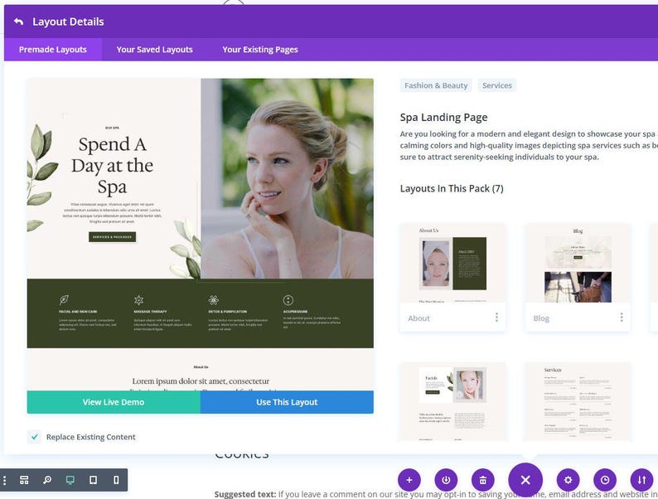Click the large spa landing page preview
Screen dimensions: 658x499
pyautogui.click(x=201, y=235)
